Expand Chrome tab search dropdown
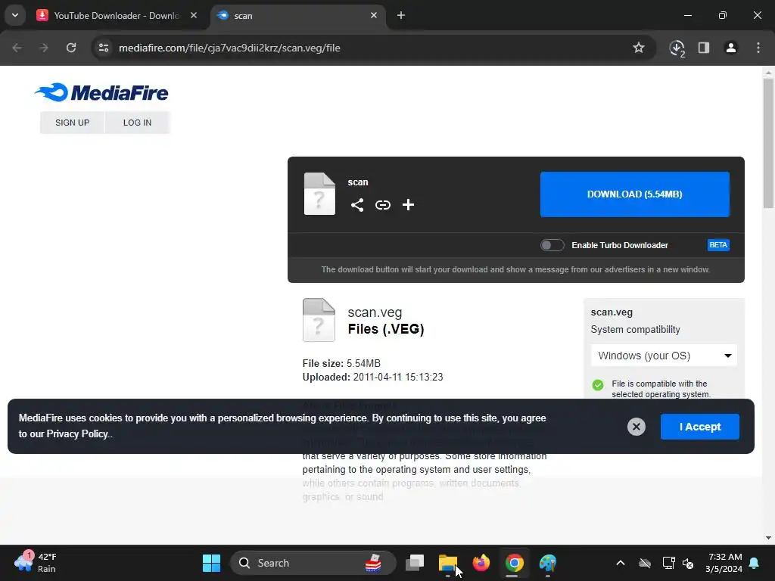The height and width of the screenshot is (581, 775). point(15,15)
